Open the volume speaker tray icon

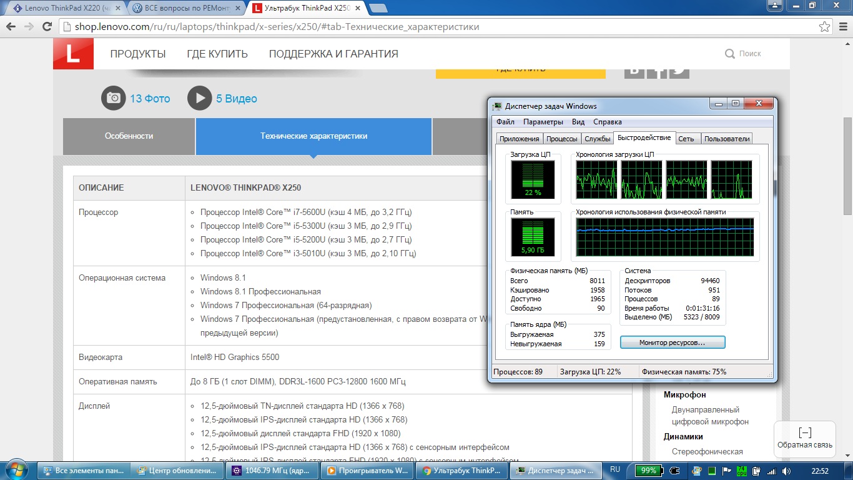click(x=788, y=471)
